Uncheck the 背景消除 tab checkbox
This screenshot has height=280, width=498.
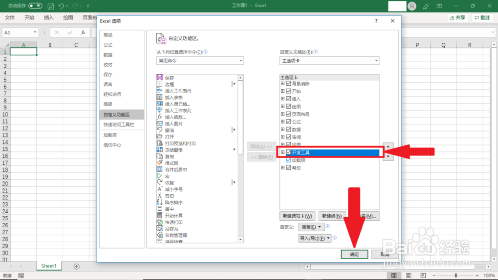click(288, 83)
